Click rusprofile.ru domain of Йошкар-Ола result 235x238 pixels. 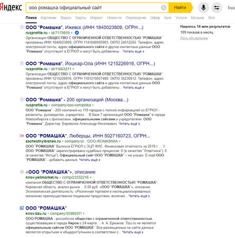pyautogui.click(x=36, y=69)
